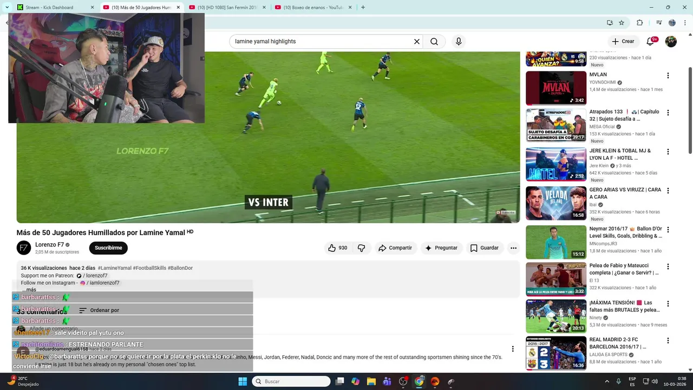693x390 pixels.
Task: Play GERO ARIAS VS VIRUZZ thumbnail
Action: (556, 203)
